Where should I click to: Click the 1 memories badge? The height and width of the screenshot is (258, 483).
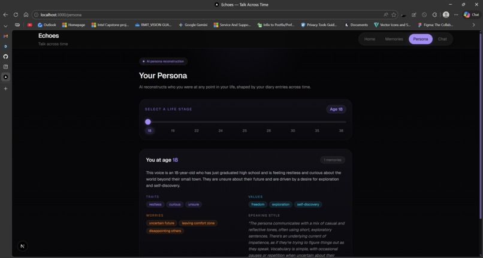click(333, 160)
